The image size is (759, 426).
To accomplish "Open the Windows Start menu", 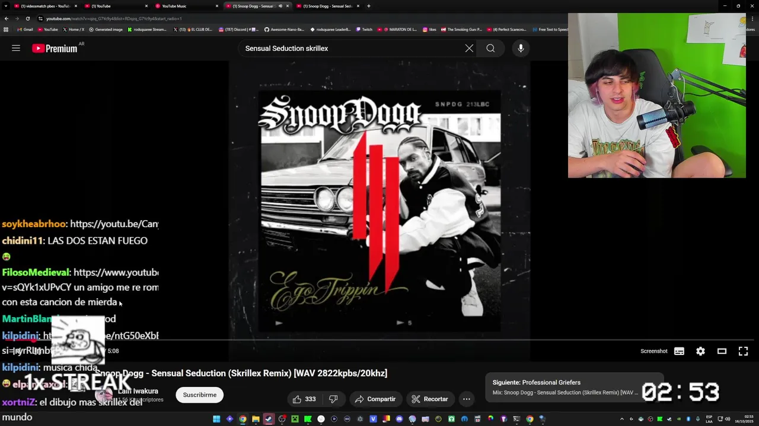I will click(216, 419).
